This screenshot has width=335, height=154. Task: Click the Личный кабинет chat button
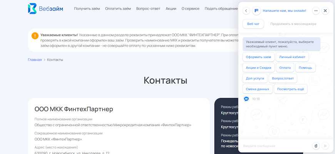pos(292,57)
